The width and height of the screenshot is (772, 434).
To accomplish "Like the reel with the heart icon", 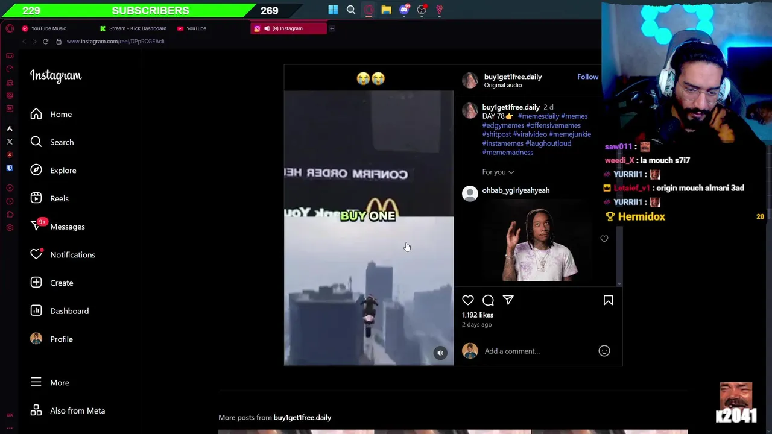I will click(468, 300).
